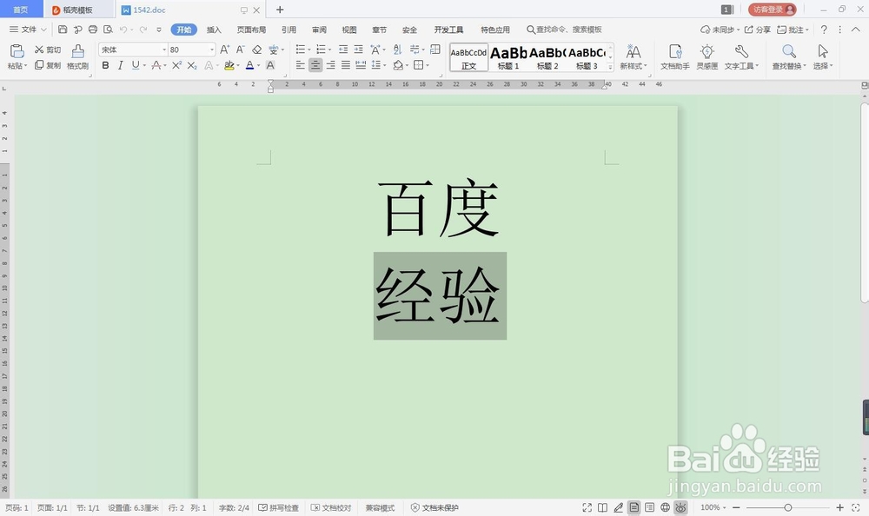
Task: Click the help question mark icon
Action: click(x=824, y=30)
